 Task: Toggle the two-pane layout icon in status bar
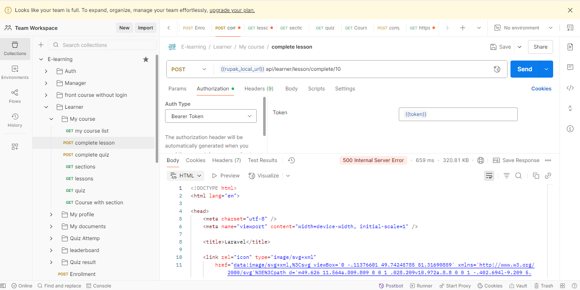click(x=563, y=286)
